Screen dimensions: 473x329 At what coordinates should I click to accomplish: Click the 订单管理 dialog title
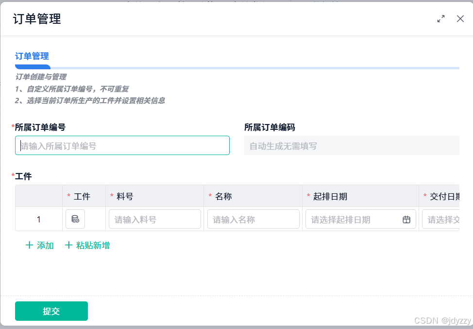[37, 19]
